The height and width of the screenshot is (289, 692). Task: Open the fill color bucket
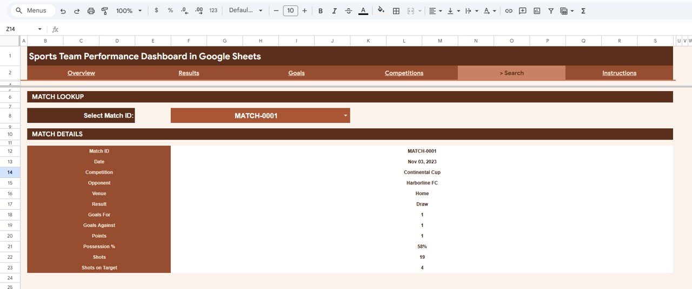(381, 10)
